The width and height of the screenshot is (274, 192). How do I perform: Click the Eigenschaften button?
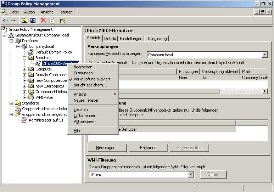[x=189, y=148]
